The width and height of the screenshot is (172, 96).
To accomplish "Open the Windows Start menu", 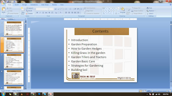I will tap(3, 94).
